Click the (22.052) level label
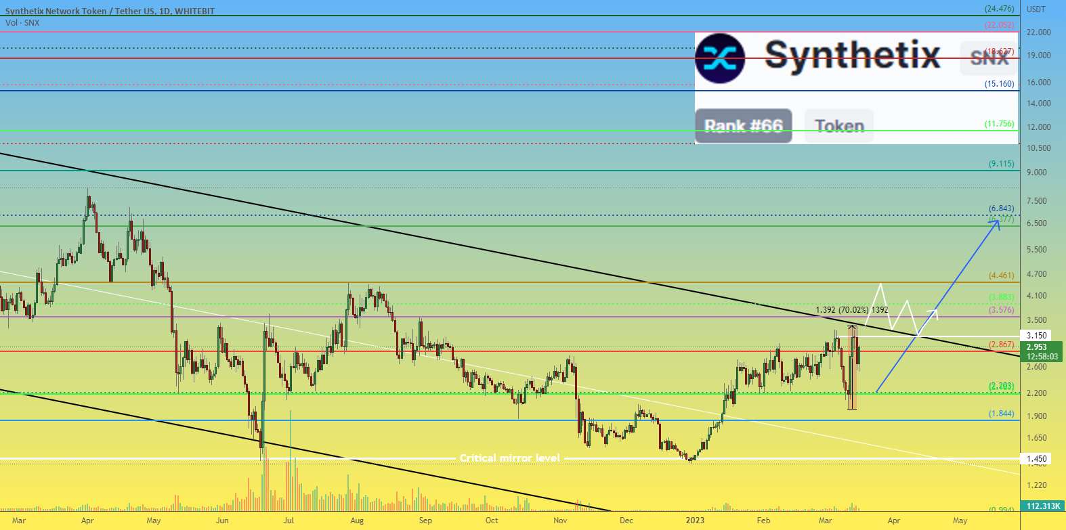This screenshot has width=1066, height=530. 1000,25
